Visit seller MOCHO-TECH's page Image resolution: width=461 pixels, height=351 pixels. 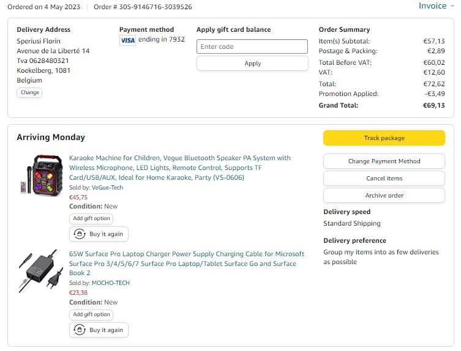pos(110,283)
